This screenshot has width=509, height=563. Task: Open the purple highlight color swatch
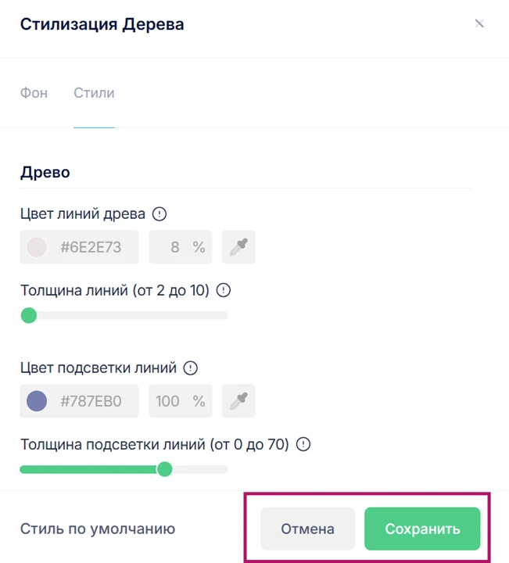(37, 401)
